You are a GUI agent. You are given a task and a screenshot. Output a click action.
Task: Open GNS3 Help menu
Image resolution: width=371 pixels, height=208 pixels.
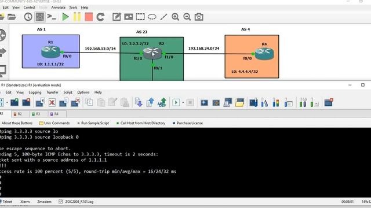(x=85, y=8)
